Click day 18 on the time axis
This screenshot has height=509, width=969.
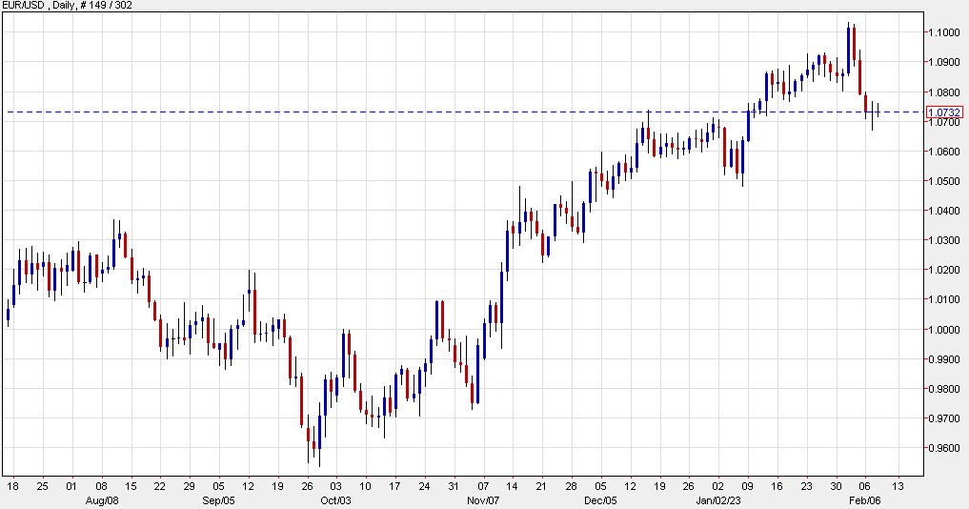(12, 484)
